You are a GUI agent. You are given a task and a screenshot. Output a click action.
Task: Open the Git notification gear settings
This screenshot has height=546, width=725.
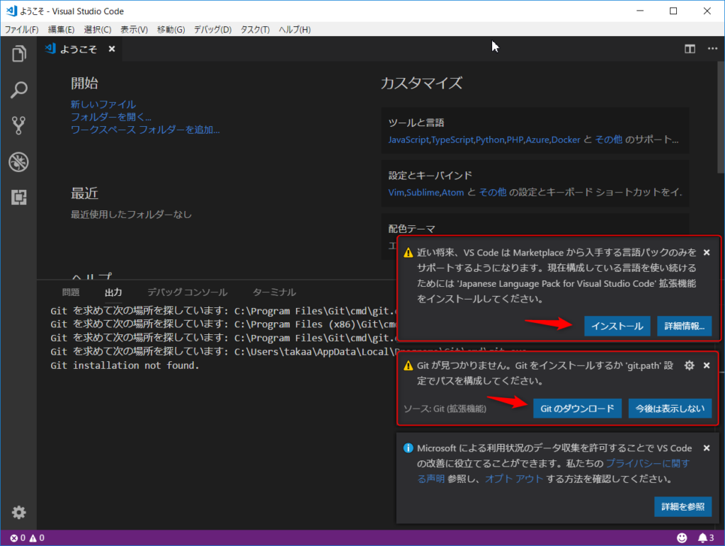click(690, 365)
